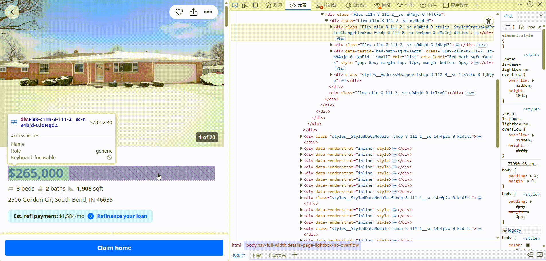The height and width of the screenshot is (261, 546).
Task: Click the drawer undock icon at bottom right
Action: 530,254
